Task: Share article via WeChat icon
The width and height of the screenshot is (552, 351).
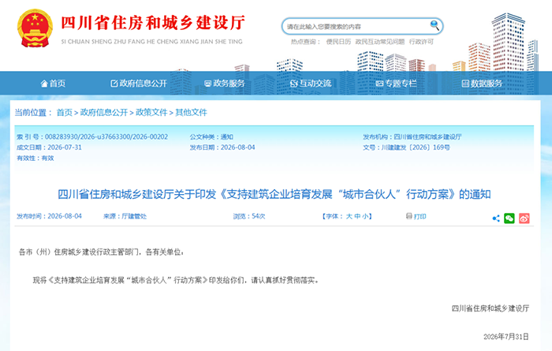Action: pyautogui.click(x=509, y=218)
